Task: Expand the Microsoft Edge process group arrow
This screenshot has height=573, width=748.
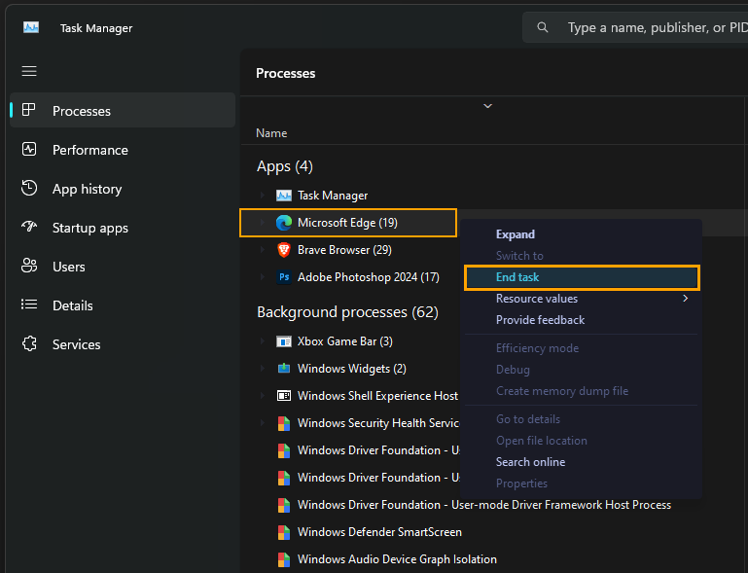Action: (262, 223)
